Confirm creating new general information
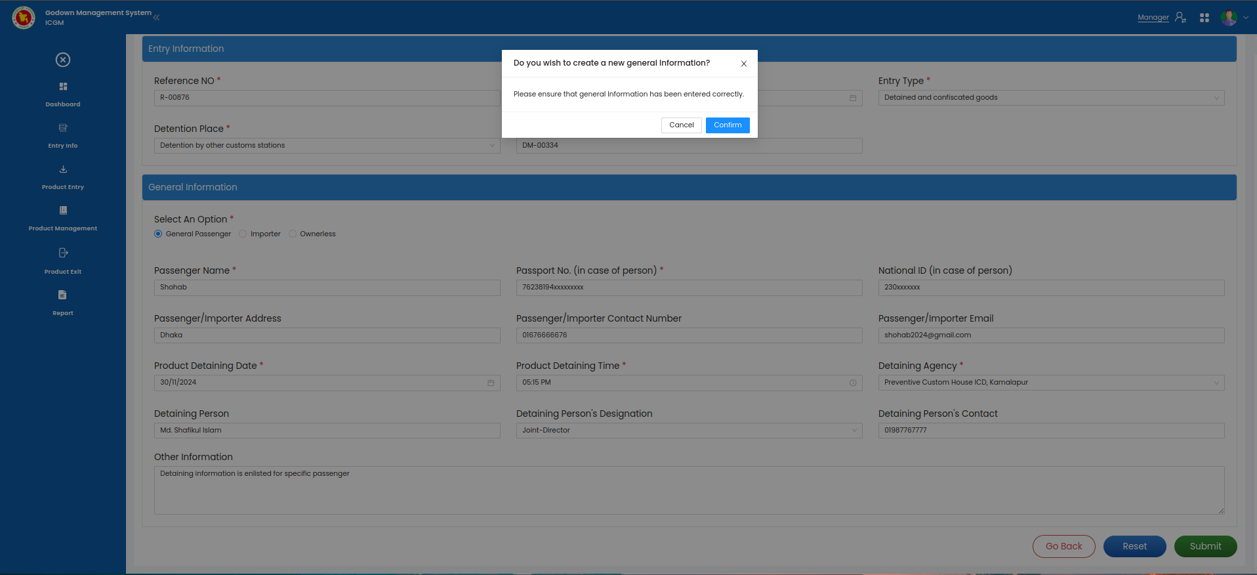The image size is (1257, 575). click(x=727, y=125)
